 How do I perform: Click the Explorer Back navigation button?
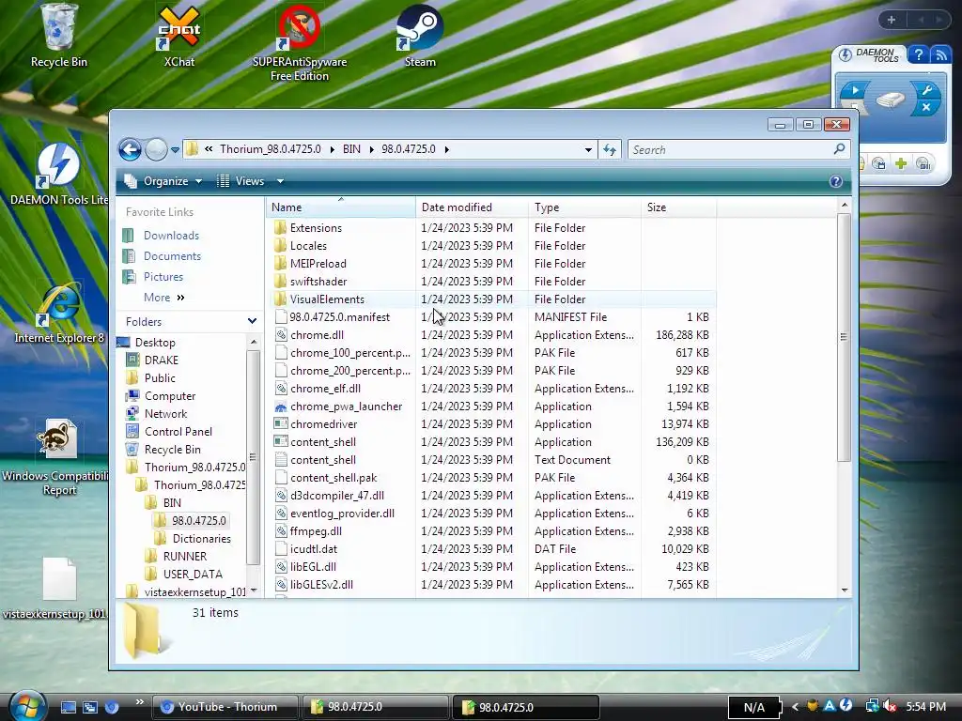130,149
